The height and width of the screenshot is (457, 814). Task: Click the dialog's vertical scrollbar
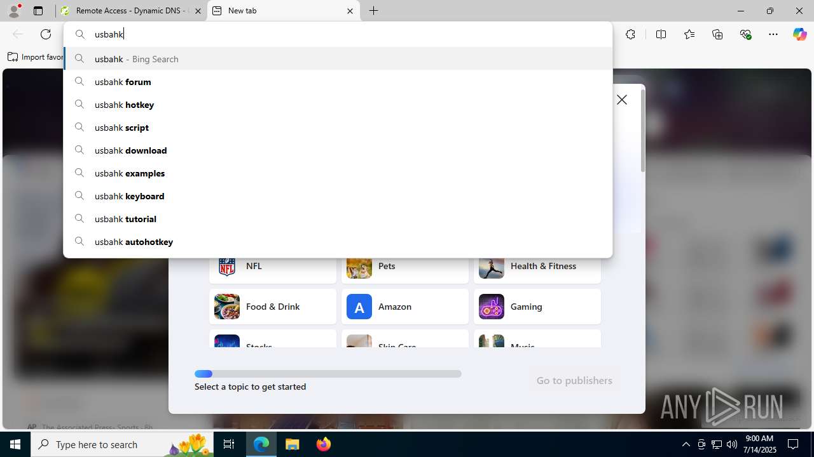(x=643, y=131)
